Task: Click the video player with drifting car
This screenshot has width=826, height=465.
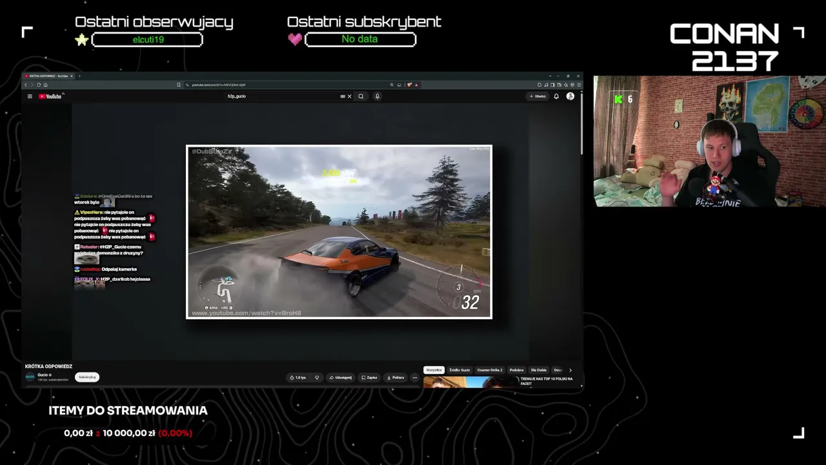Action: click(339, 232)
